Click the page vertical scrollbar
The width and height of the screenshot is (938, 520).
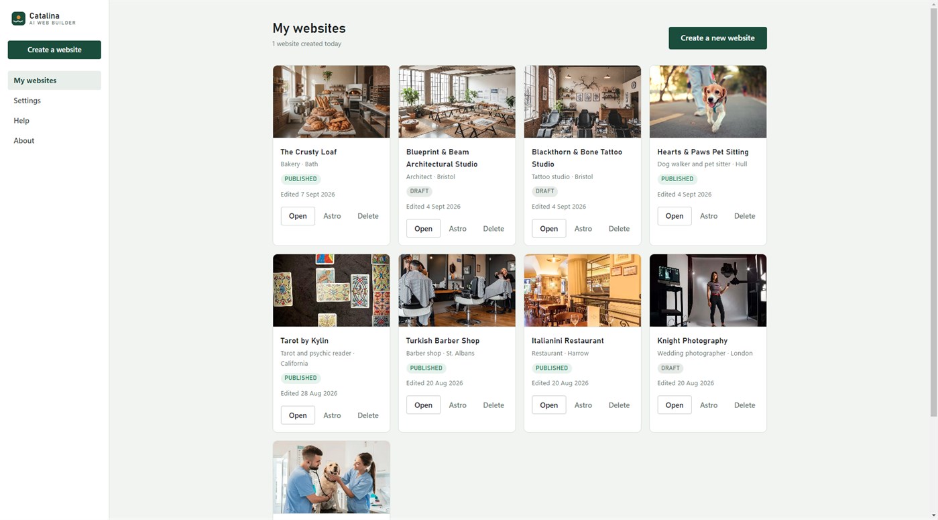pos(933,211)
